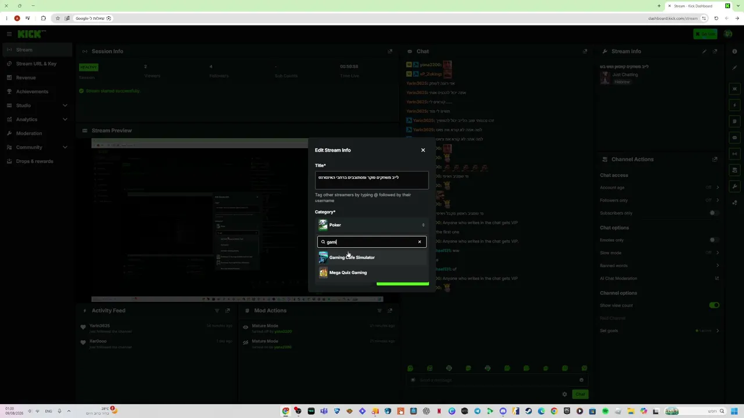Click the lightning bolt icon in right rail
The image size is (744, 418).
[735, 105]
